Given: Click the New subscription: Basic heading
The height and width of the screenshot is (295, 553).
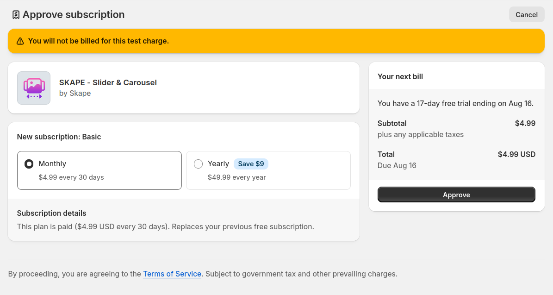Looking at the screenshot, I should pyautogui.click(x=59, y=137).
